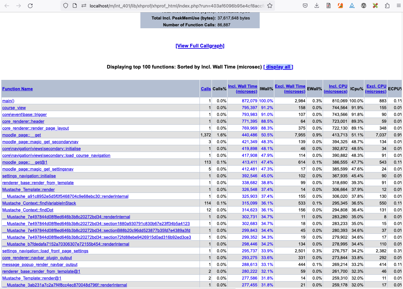This screenshot has height=289, width=403.
Task: Open __Mustache_a91c8952e5d5f0f5468704c9e68ebc30::renderInternal link
Action: coord(65,196)
